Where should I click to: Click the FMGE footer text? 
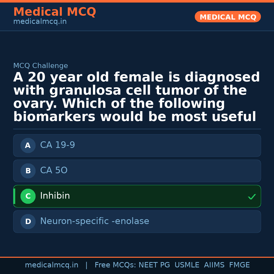239,265
